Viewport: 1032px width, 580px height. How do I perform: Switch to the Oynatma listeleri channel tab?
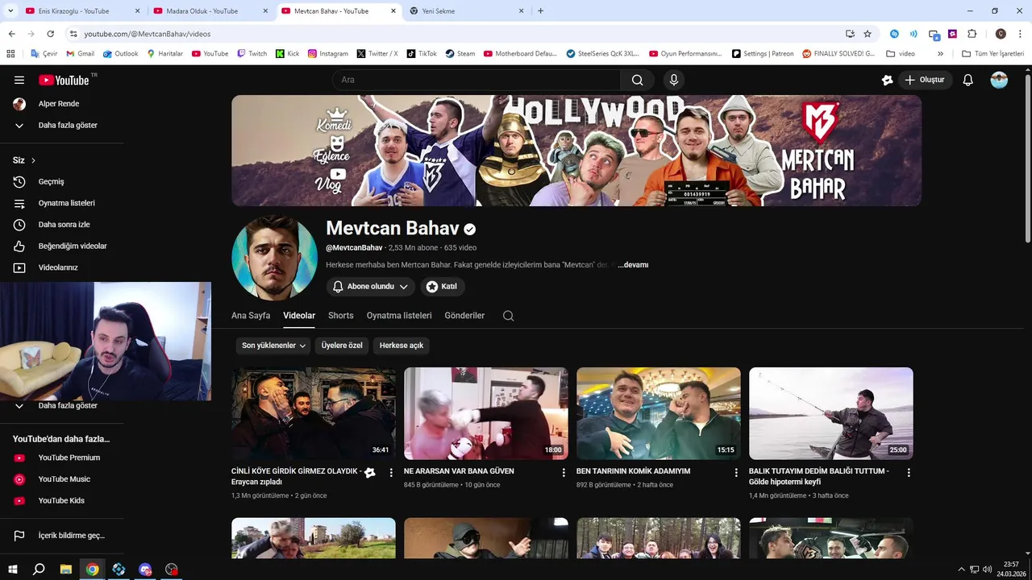click(399, 316)
